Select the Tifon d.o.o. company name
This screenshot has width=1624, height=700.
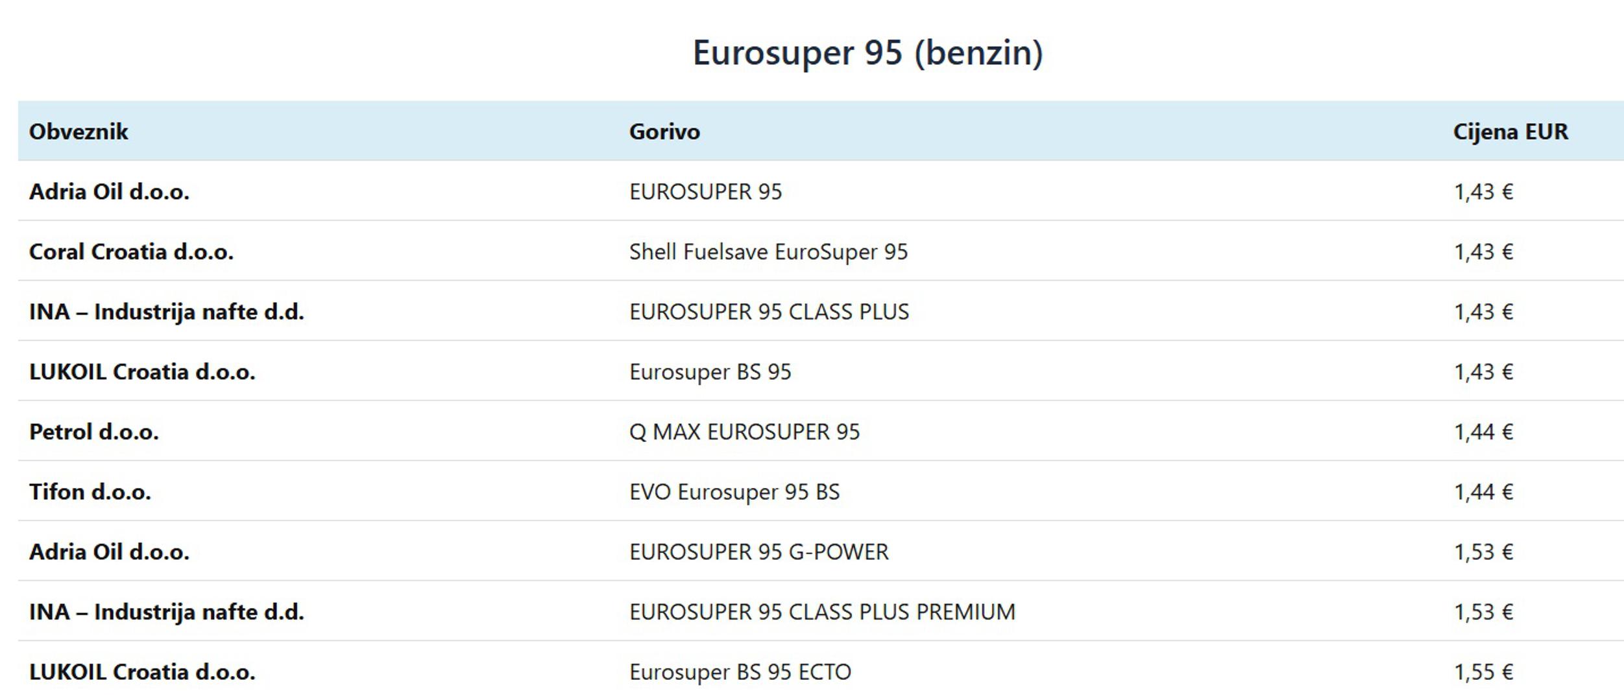click(x=90, y=492)
